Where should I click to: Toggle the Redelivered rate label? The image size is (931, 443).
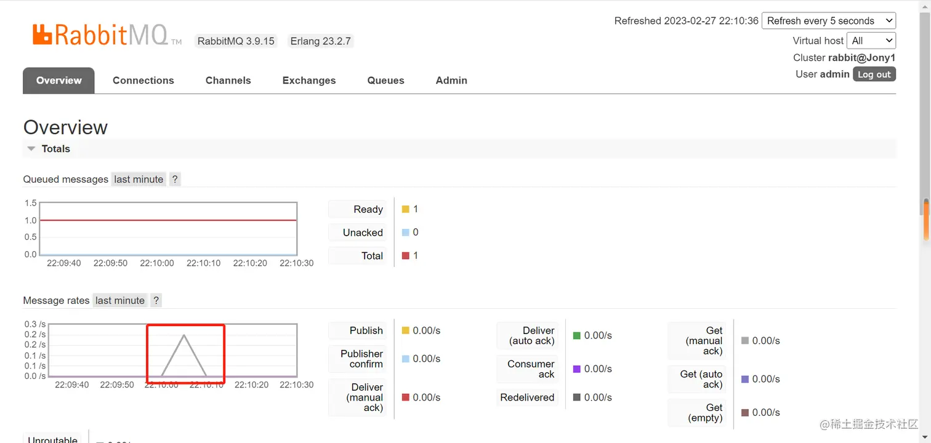pos(528,397)
